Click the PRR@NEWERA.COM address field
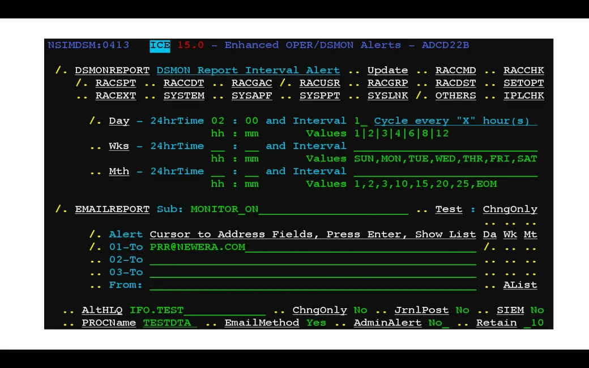The height and width of the screenshot is (368, 589). pyautogui.click(x=313, y=247)
